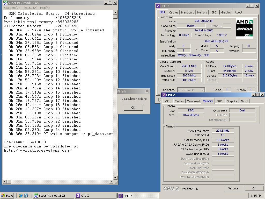265x199 pixels.
Task: Click Super PI title bar icon
Action: pos(5,3)
